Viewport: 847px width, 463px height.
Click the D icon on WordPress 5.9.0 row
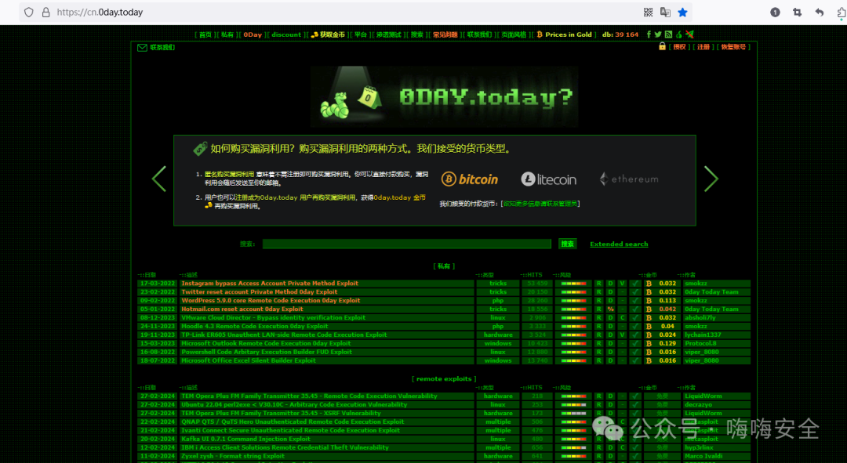[610, 301]
